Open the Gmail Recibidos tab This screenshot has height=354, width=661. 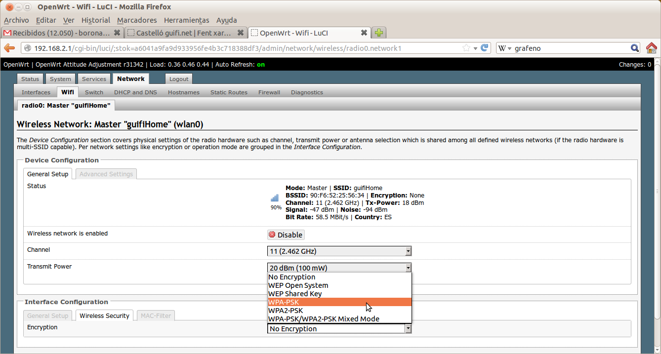click(57, 33)
